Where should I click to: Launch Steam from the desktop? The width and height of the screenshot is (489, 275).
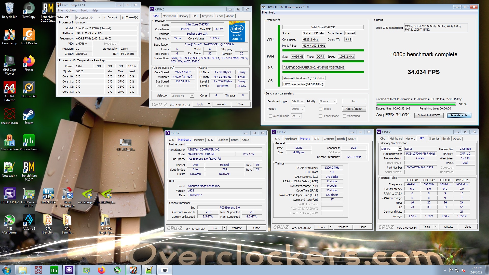click(x=29, y=116)
